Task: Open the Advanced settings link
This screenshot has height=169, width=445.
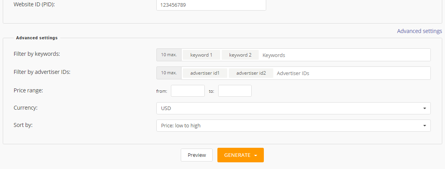Action: pyautogui.click(x=419, y=31)
